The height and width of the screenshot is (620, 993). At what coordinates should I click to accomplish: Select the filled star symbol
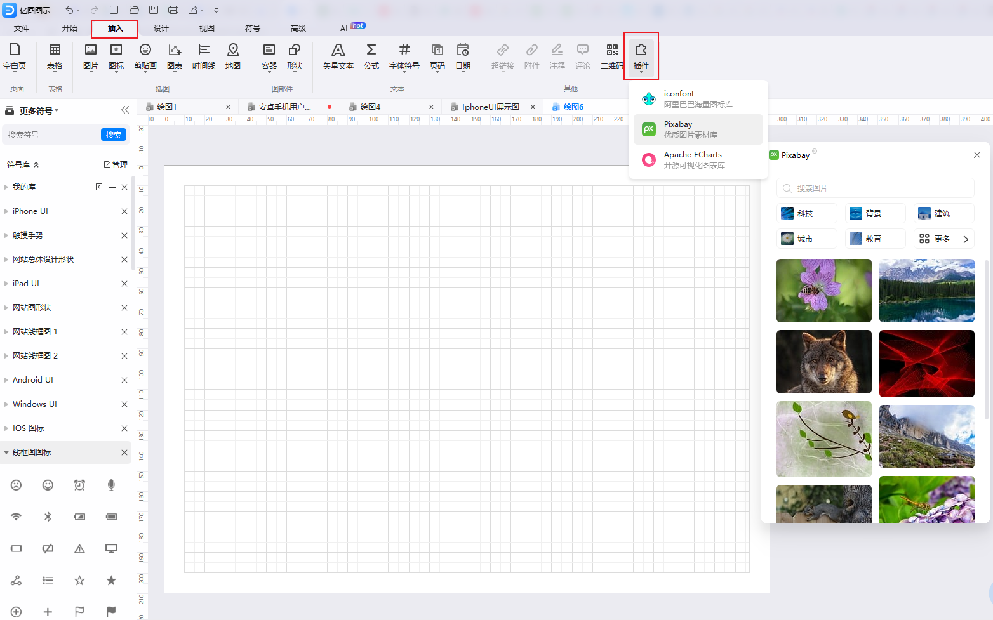111,580
